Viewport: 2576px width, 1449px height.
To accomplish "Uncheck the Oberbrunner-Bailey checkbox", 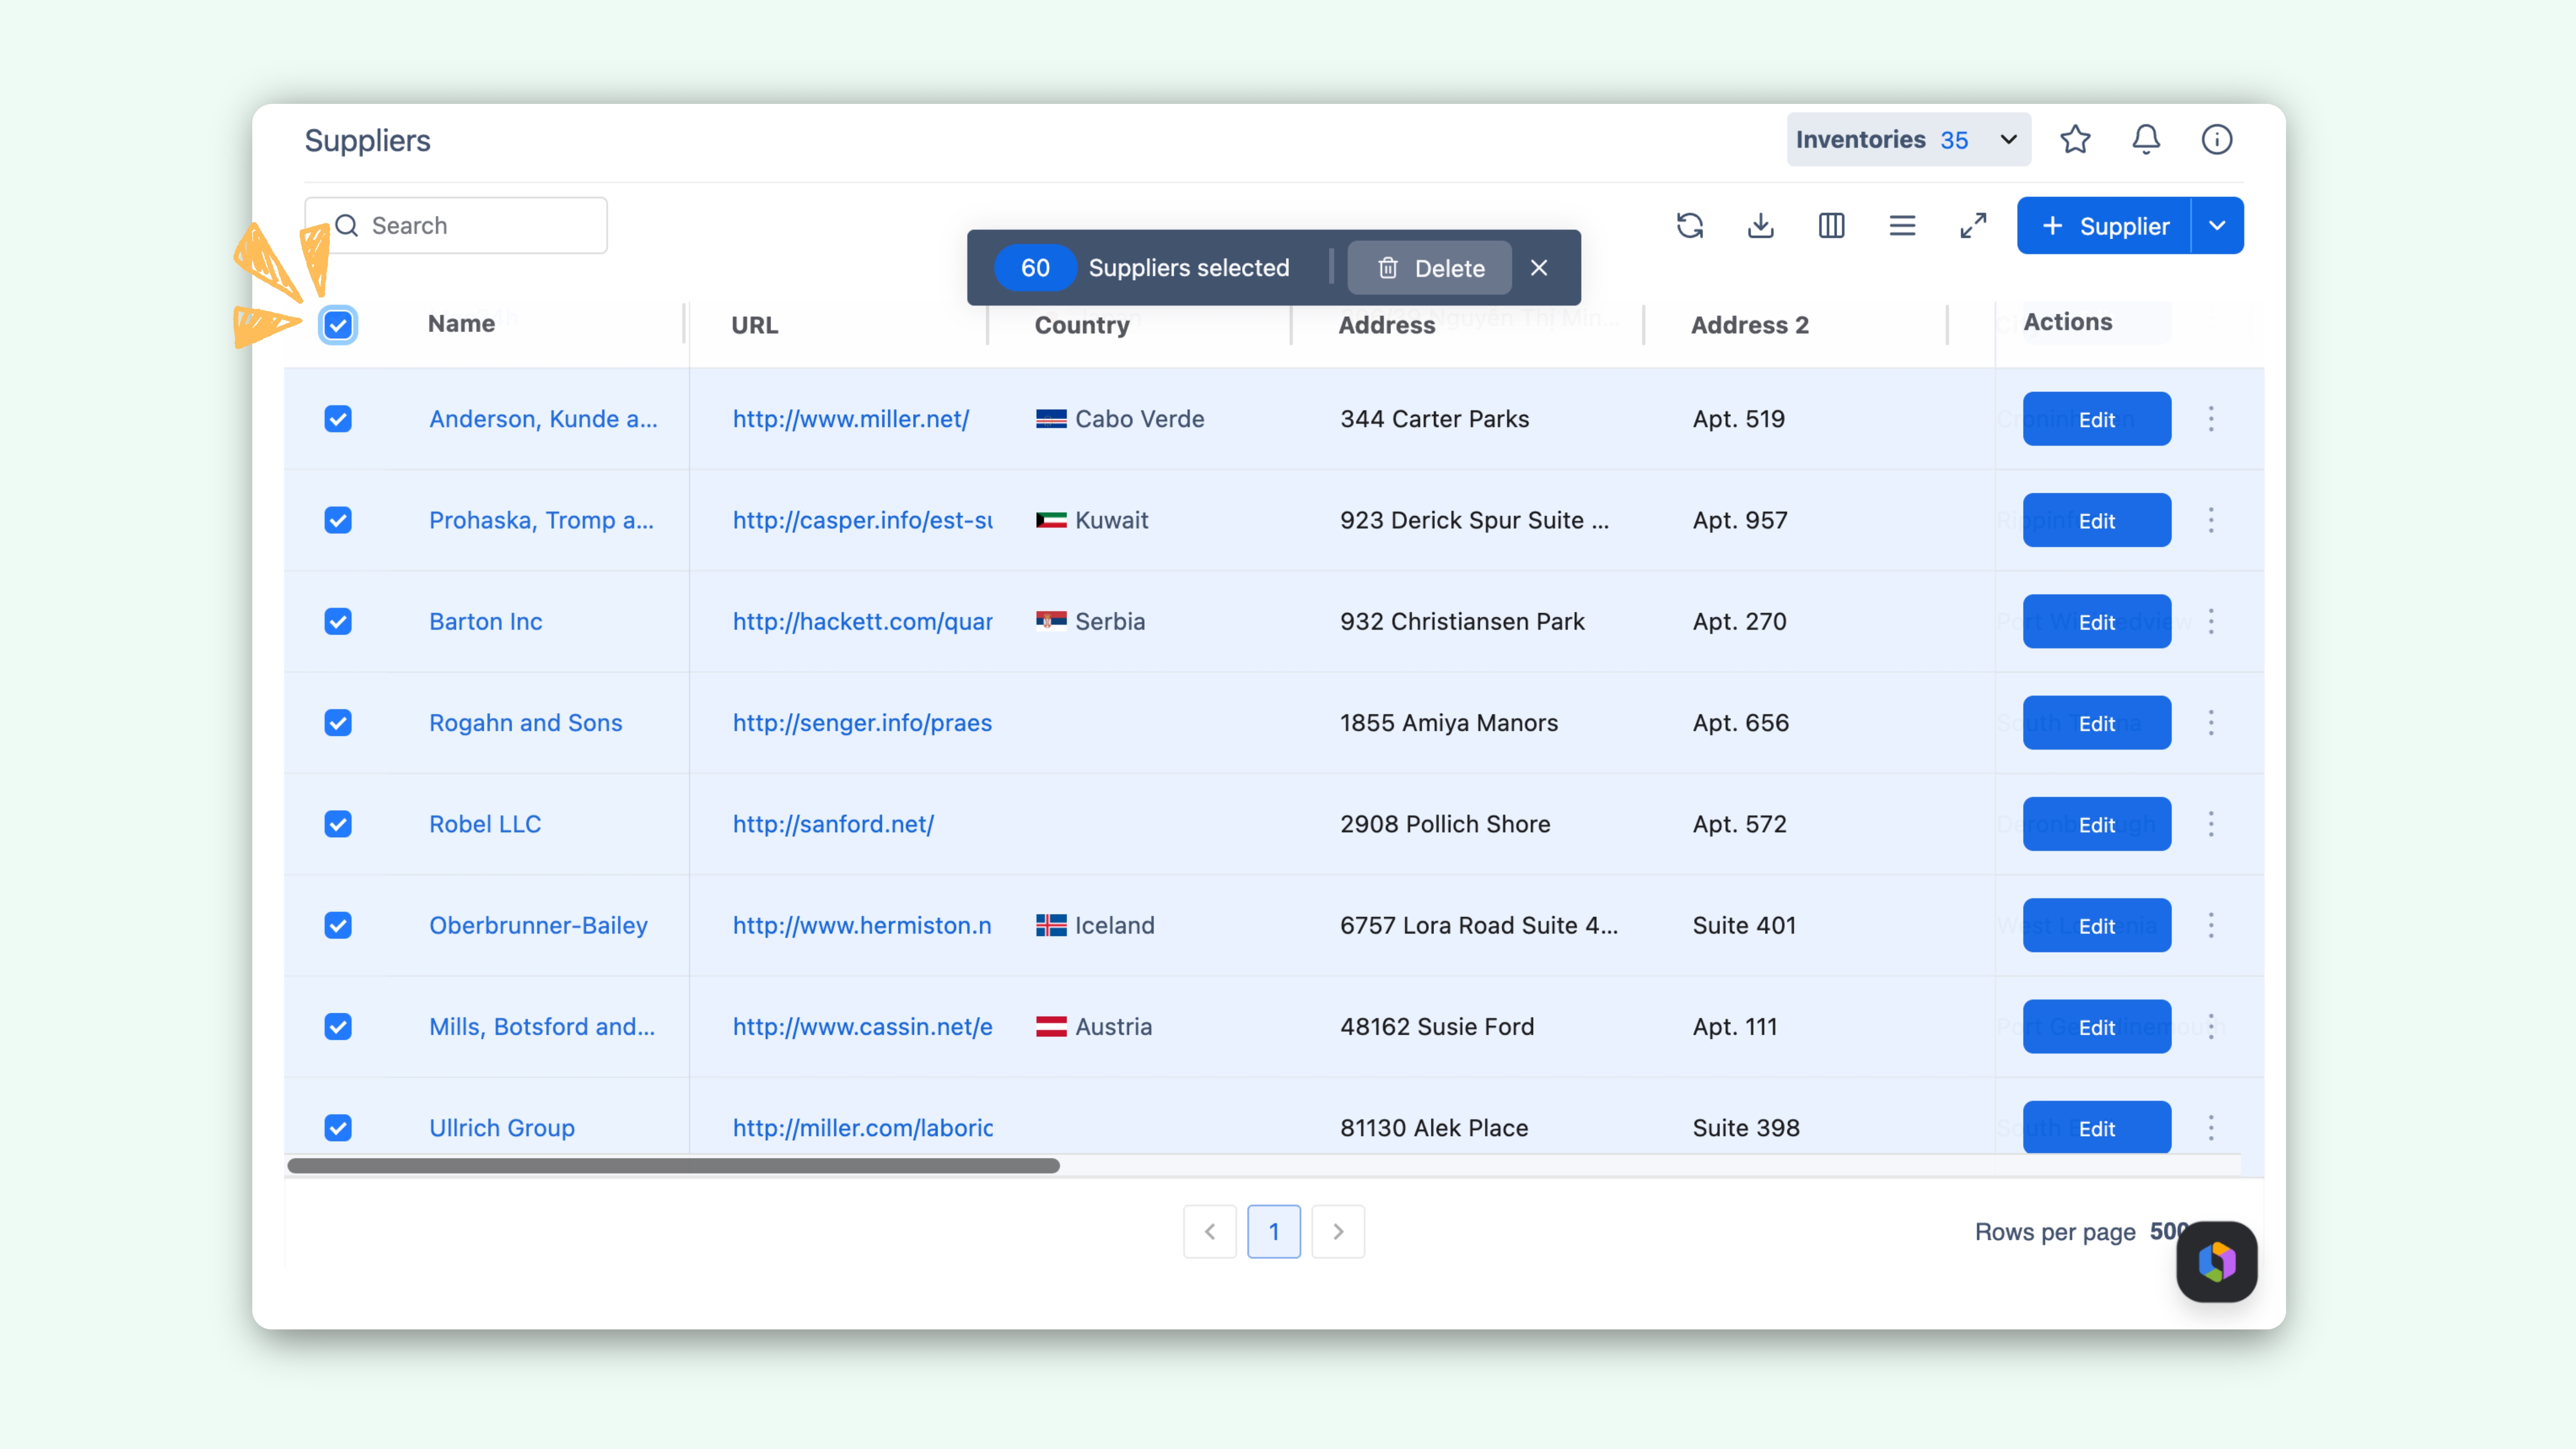I will (338, 925).
